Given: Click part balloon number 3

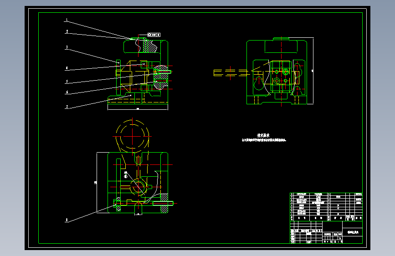Looking at the screenshot, I should [67, 47].
